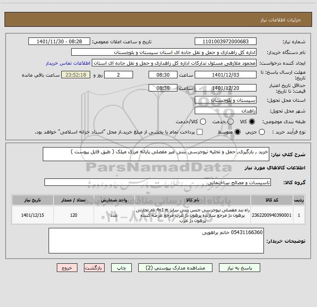Click the goods name cell راه بند مفصلی
The width and height of the screenshot is (317, 307).
(193, 215)
